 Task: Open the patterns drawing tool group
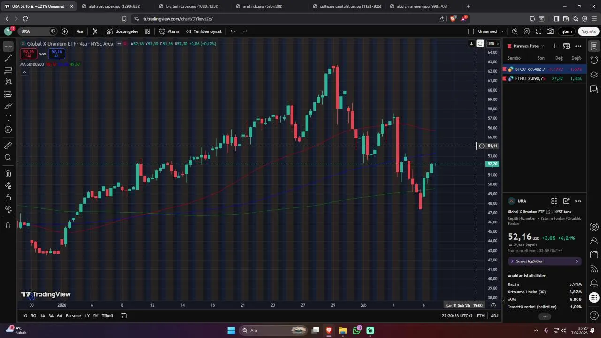click(x=8, y=82)
